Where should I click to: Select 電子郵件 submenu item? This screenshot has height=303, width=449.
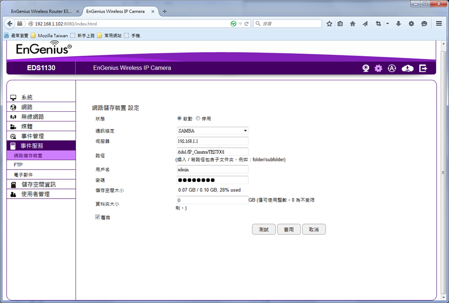point(41,175)
